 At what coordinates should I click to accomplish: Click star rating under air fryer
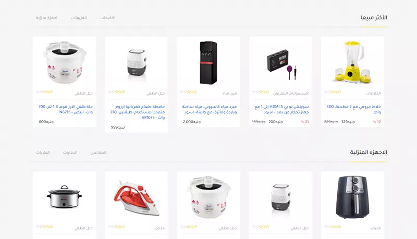(333, 227)
